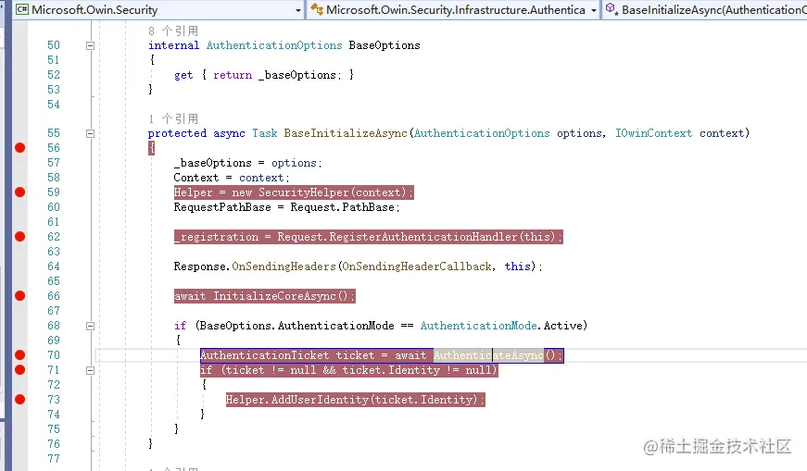
Task: Toggle the breakpoint on line 62
Action: [x=20, y=237]
